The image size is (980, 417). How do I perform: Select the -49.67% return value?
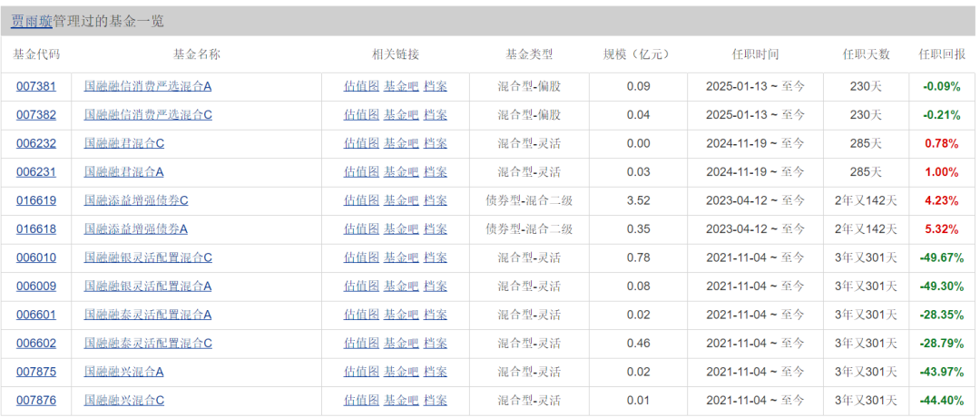point(941,257)
